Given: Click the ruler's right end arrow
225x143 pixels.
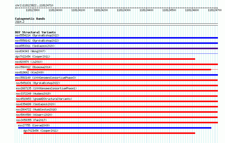Looking at the screenshot, I should tap(217, 8).
